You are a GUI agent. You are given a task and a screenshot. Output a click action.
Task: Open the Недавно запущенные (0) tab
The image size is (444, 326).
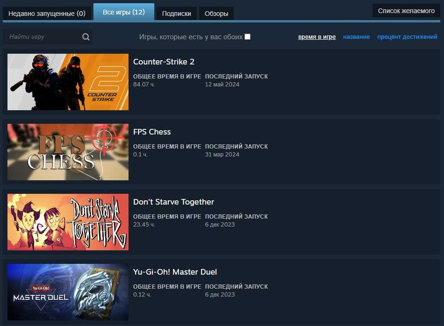(47, 14)
